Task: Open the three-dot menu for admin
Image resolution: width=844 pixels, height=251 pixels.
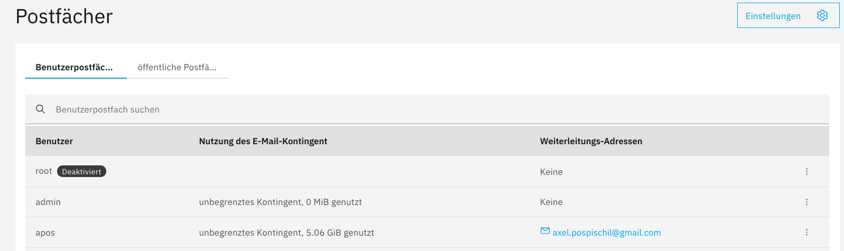Action: [806, 202]
